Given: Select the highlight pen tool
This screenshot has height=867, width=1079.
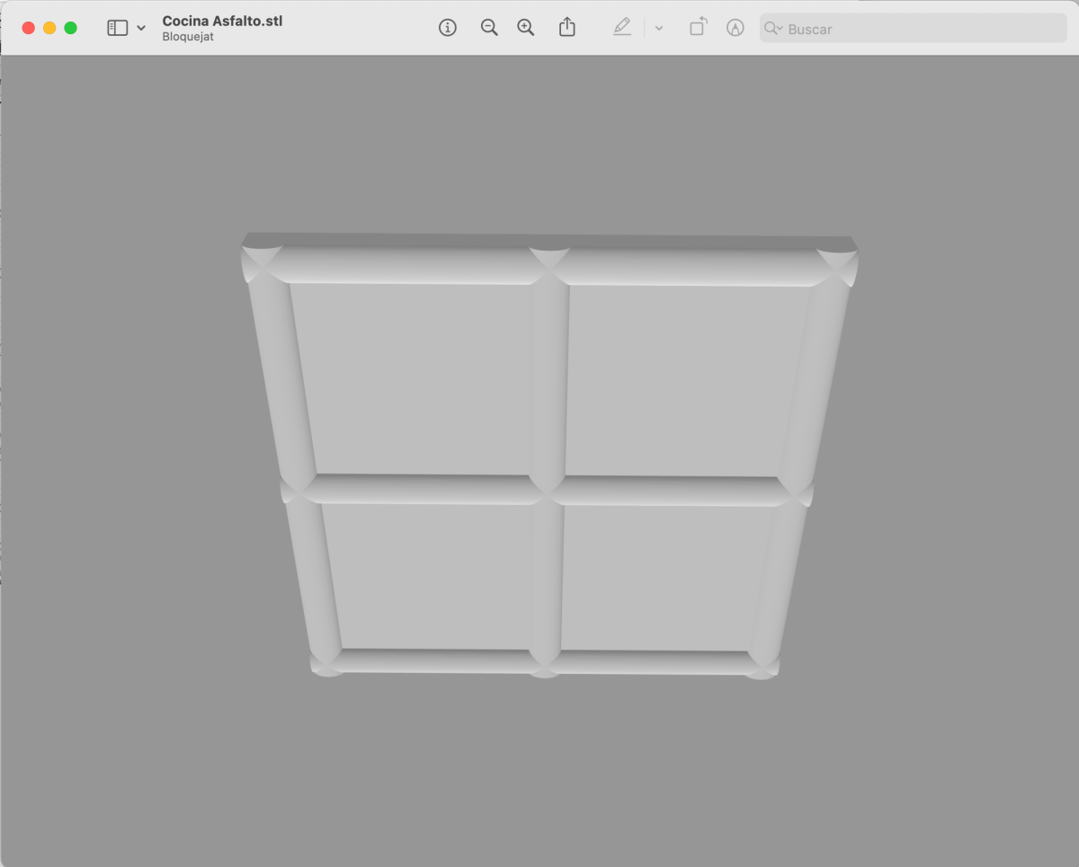Looking at the screenshot, I should coord(622,28).
